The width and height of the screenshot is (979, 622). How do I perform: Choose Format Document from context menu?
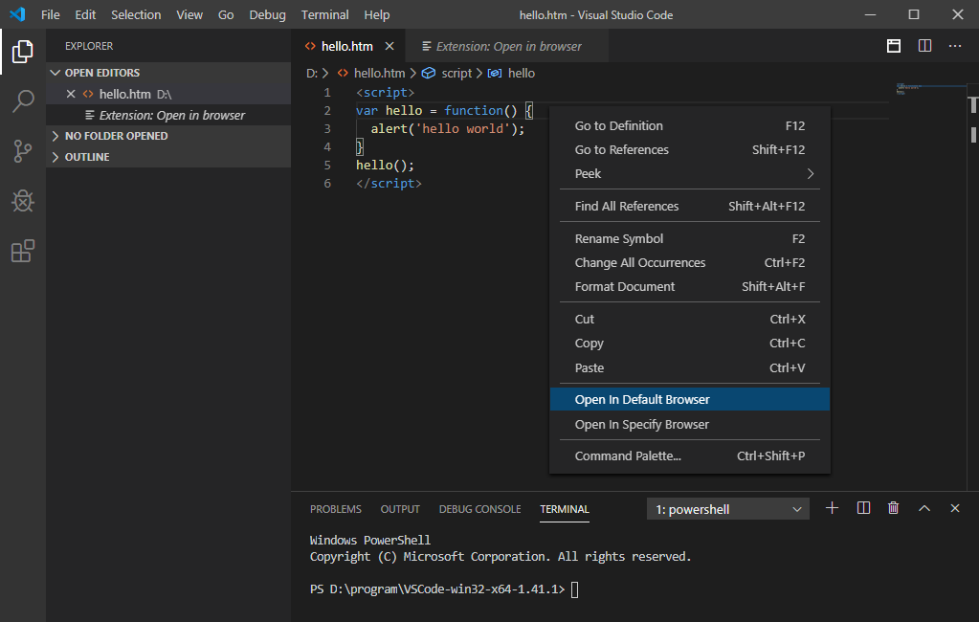tap(625, 287)
